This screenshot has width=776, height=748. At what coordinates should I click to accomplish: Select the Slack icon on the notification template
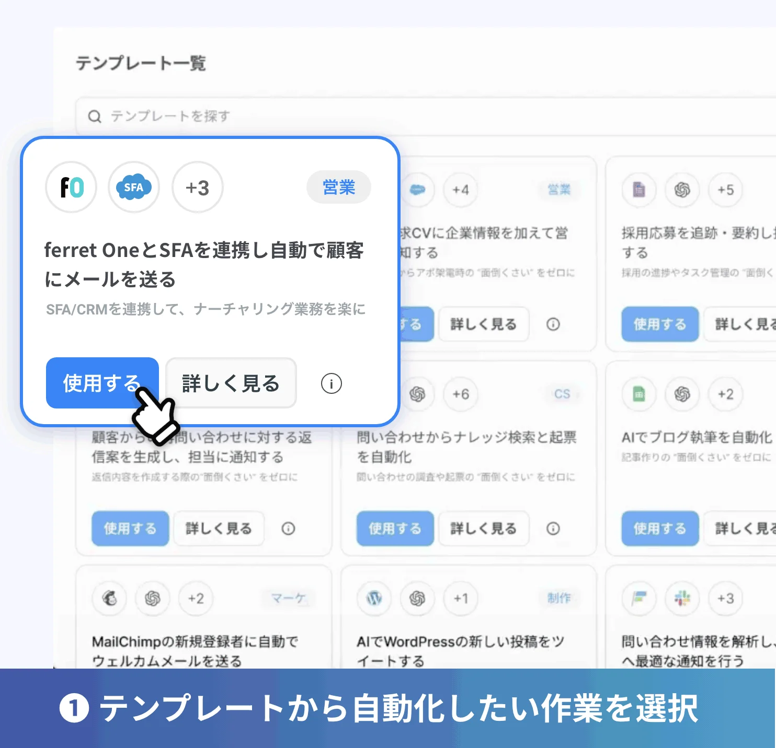pos(681,599)
